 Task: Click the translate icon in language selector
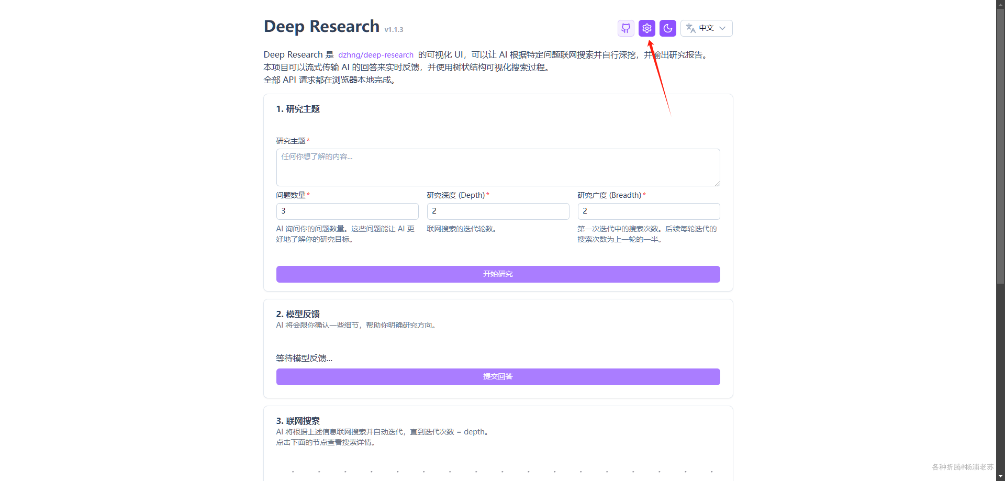pyautogui.click(x=691, y=28)
